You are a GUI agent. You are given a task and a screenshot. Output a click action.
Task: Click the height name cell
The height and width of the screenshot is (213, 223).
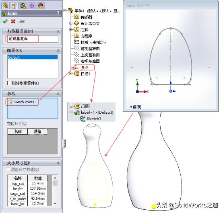pyautogui.click(x=18, y=189)
